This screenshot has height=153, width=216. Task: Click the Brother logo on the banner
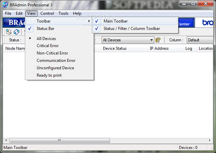[208, 23]
